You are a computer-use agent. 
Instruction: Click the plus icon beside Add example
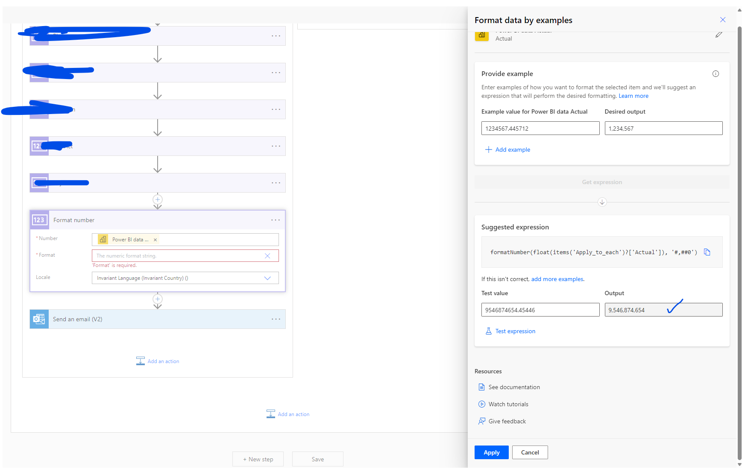tap(488, 150)
